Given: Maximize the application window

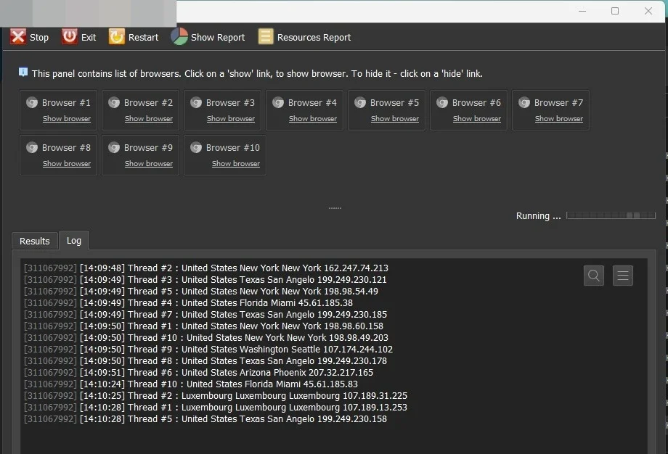Looking at the screenshot, I should click(615, 11).
